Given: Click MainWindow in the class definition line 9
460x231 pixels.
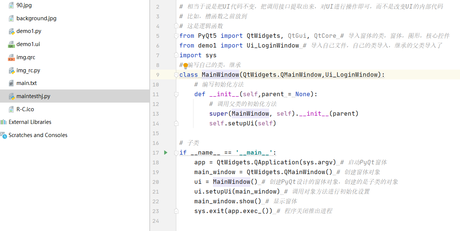Looking at the screenshot, I should tap(220, 75).
